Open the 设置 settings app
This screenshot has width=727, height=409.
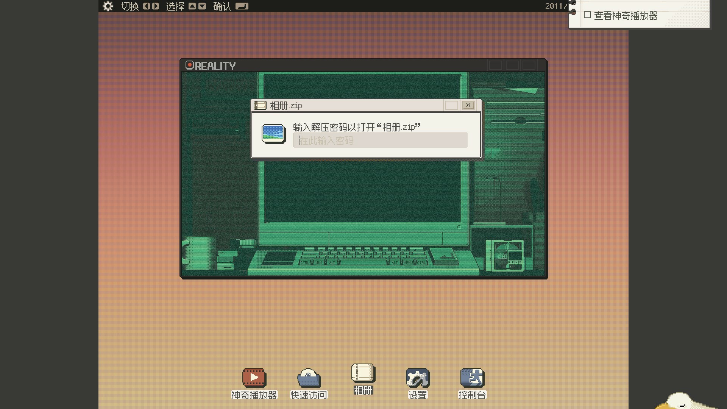[418, 378]
